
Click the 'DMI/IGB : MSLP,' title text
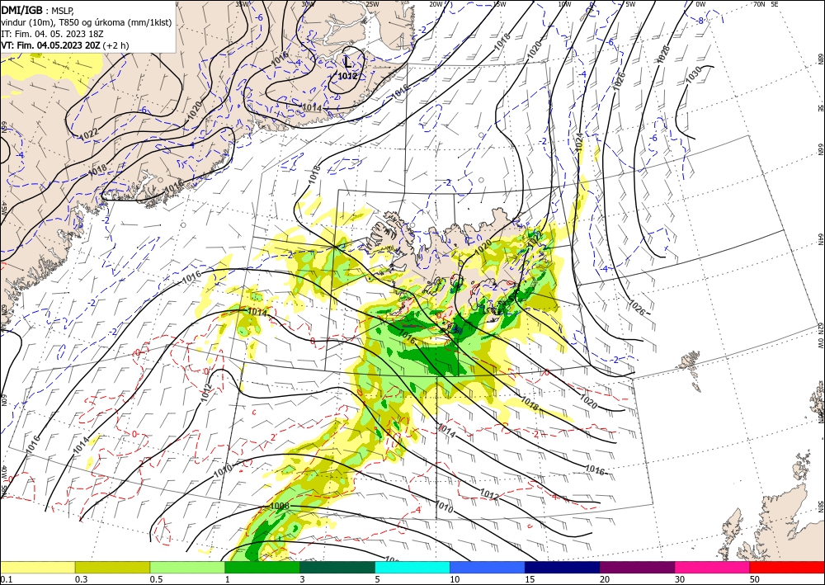pyautogui.click(x=37, y=11)
